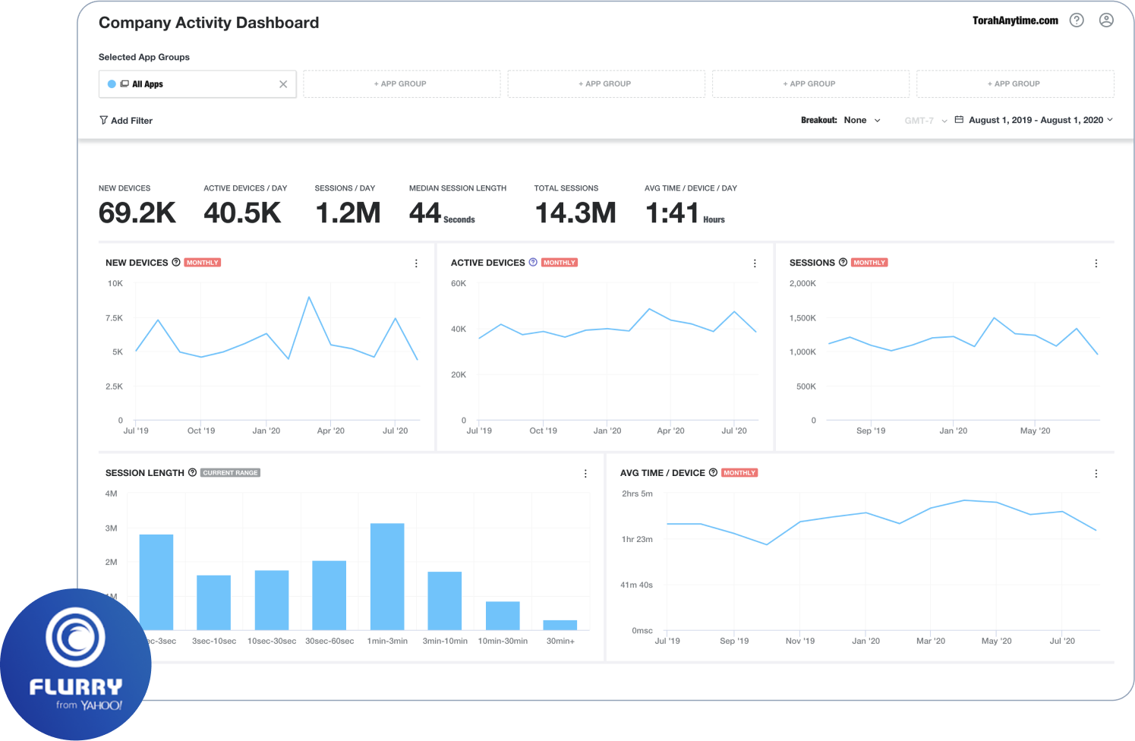Viewport: 1135px width, 741px height.
Task: Click CURRENT RANGE badge on Session Length
Action: coord(230,473)
